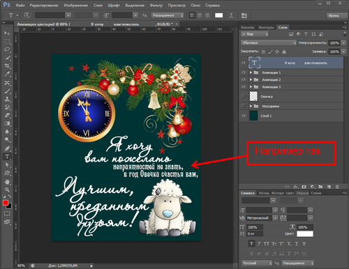
Task: Select the Lasso tool
Action: pyautogui.click(x=7, y=49)
